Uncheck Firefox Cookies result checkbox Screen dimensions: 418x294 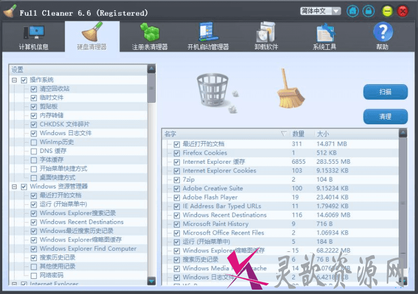tap(177, 153)
